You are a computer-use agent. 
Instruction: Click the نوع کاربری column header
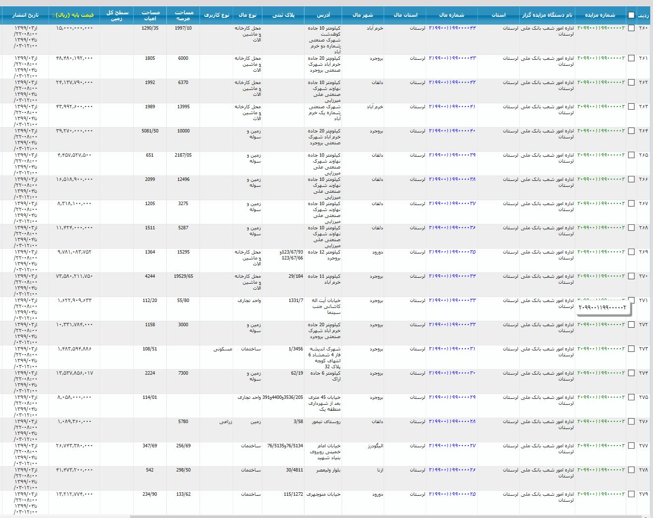point(216,15)
